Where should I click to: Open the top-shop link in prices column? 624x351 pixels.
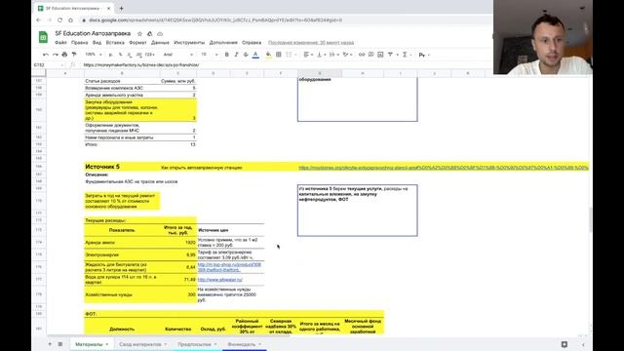coord(229,267)
